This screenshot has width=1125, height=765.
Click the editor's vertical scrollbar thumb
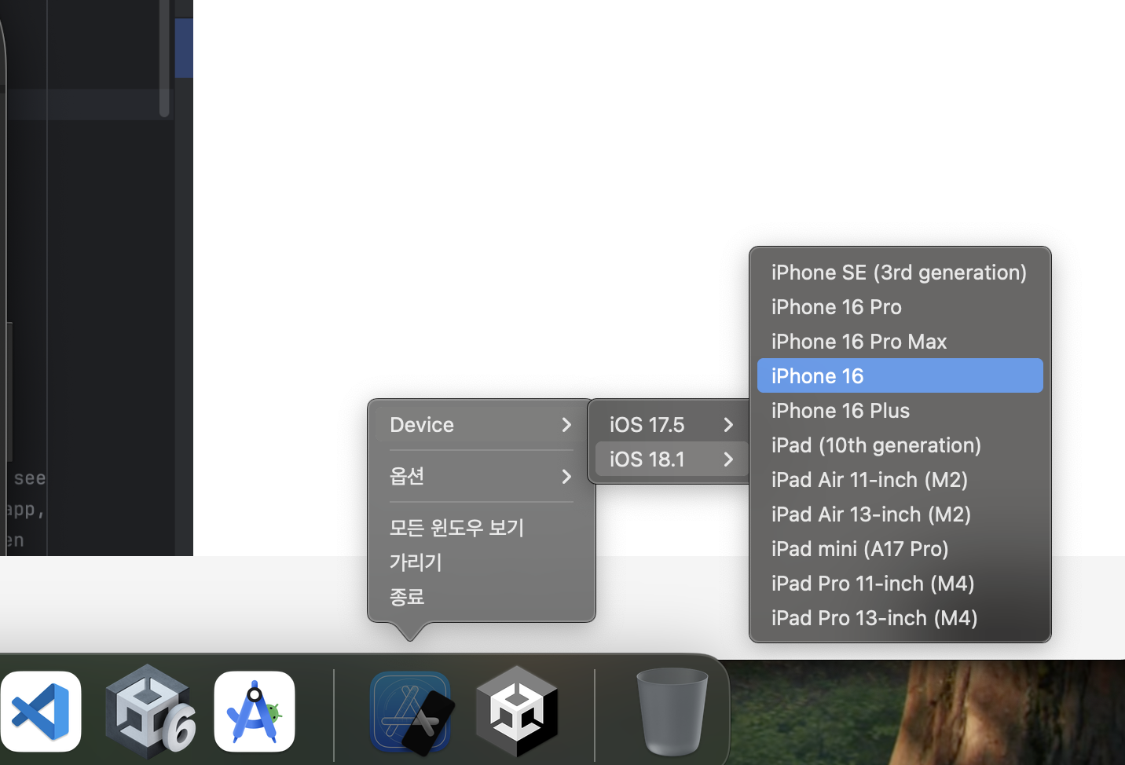(x=164, y=58)
